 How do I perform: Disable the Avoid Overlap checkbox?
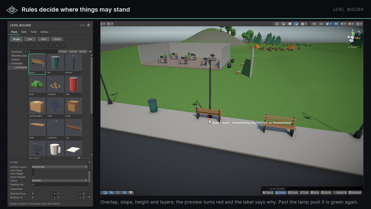click(33, 177)
